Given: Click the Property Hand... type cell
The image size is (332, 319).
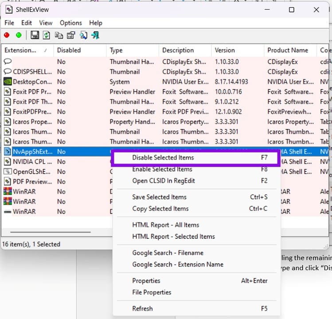Looking at the screenshot, I should click(133, 122).
